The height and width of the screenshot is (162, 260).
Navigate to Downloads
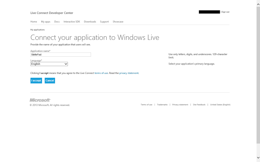coord(90,22)
